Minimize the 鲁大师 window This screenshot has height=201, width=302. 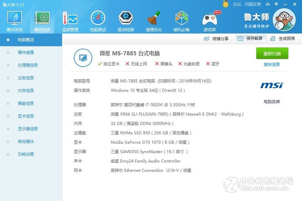285,4
